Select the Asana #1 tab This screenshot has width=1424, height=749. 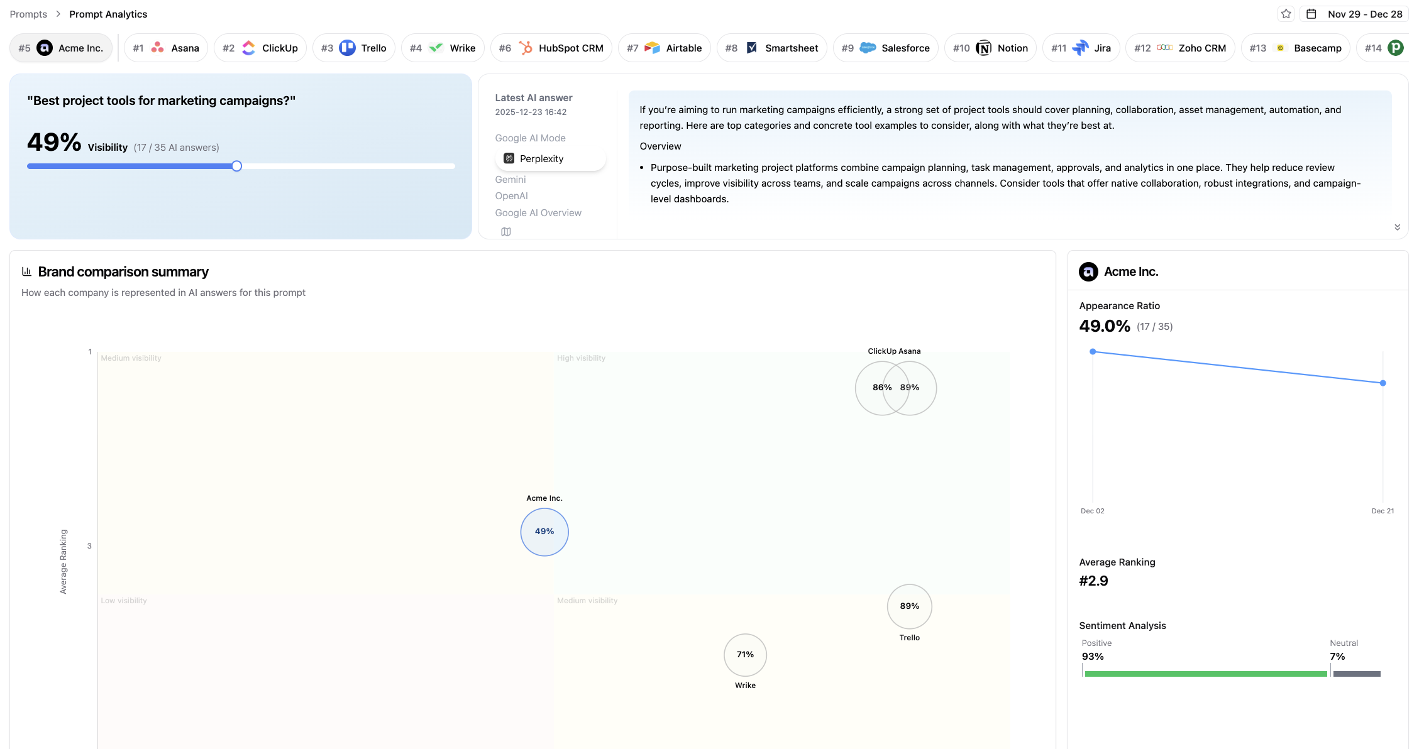click(x=166, y=48)
